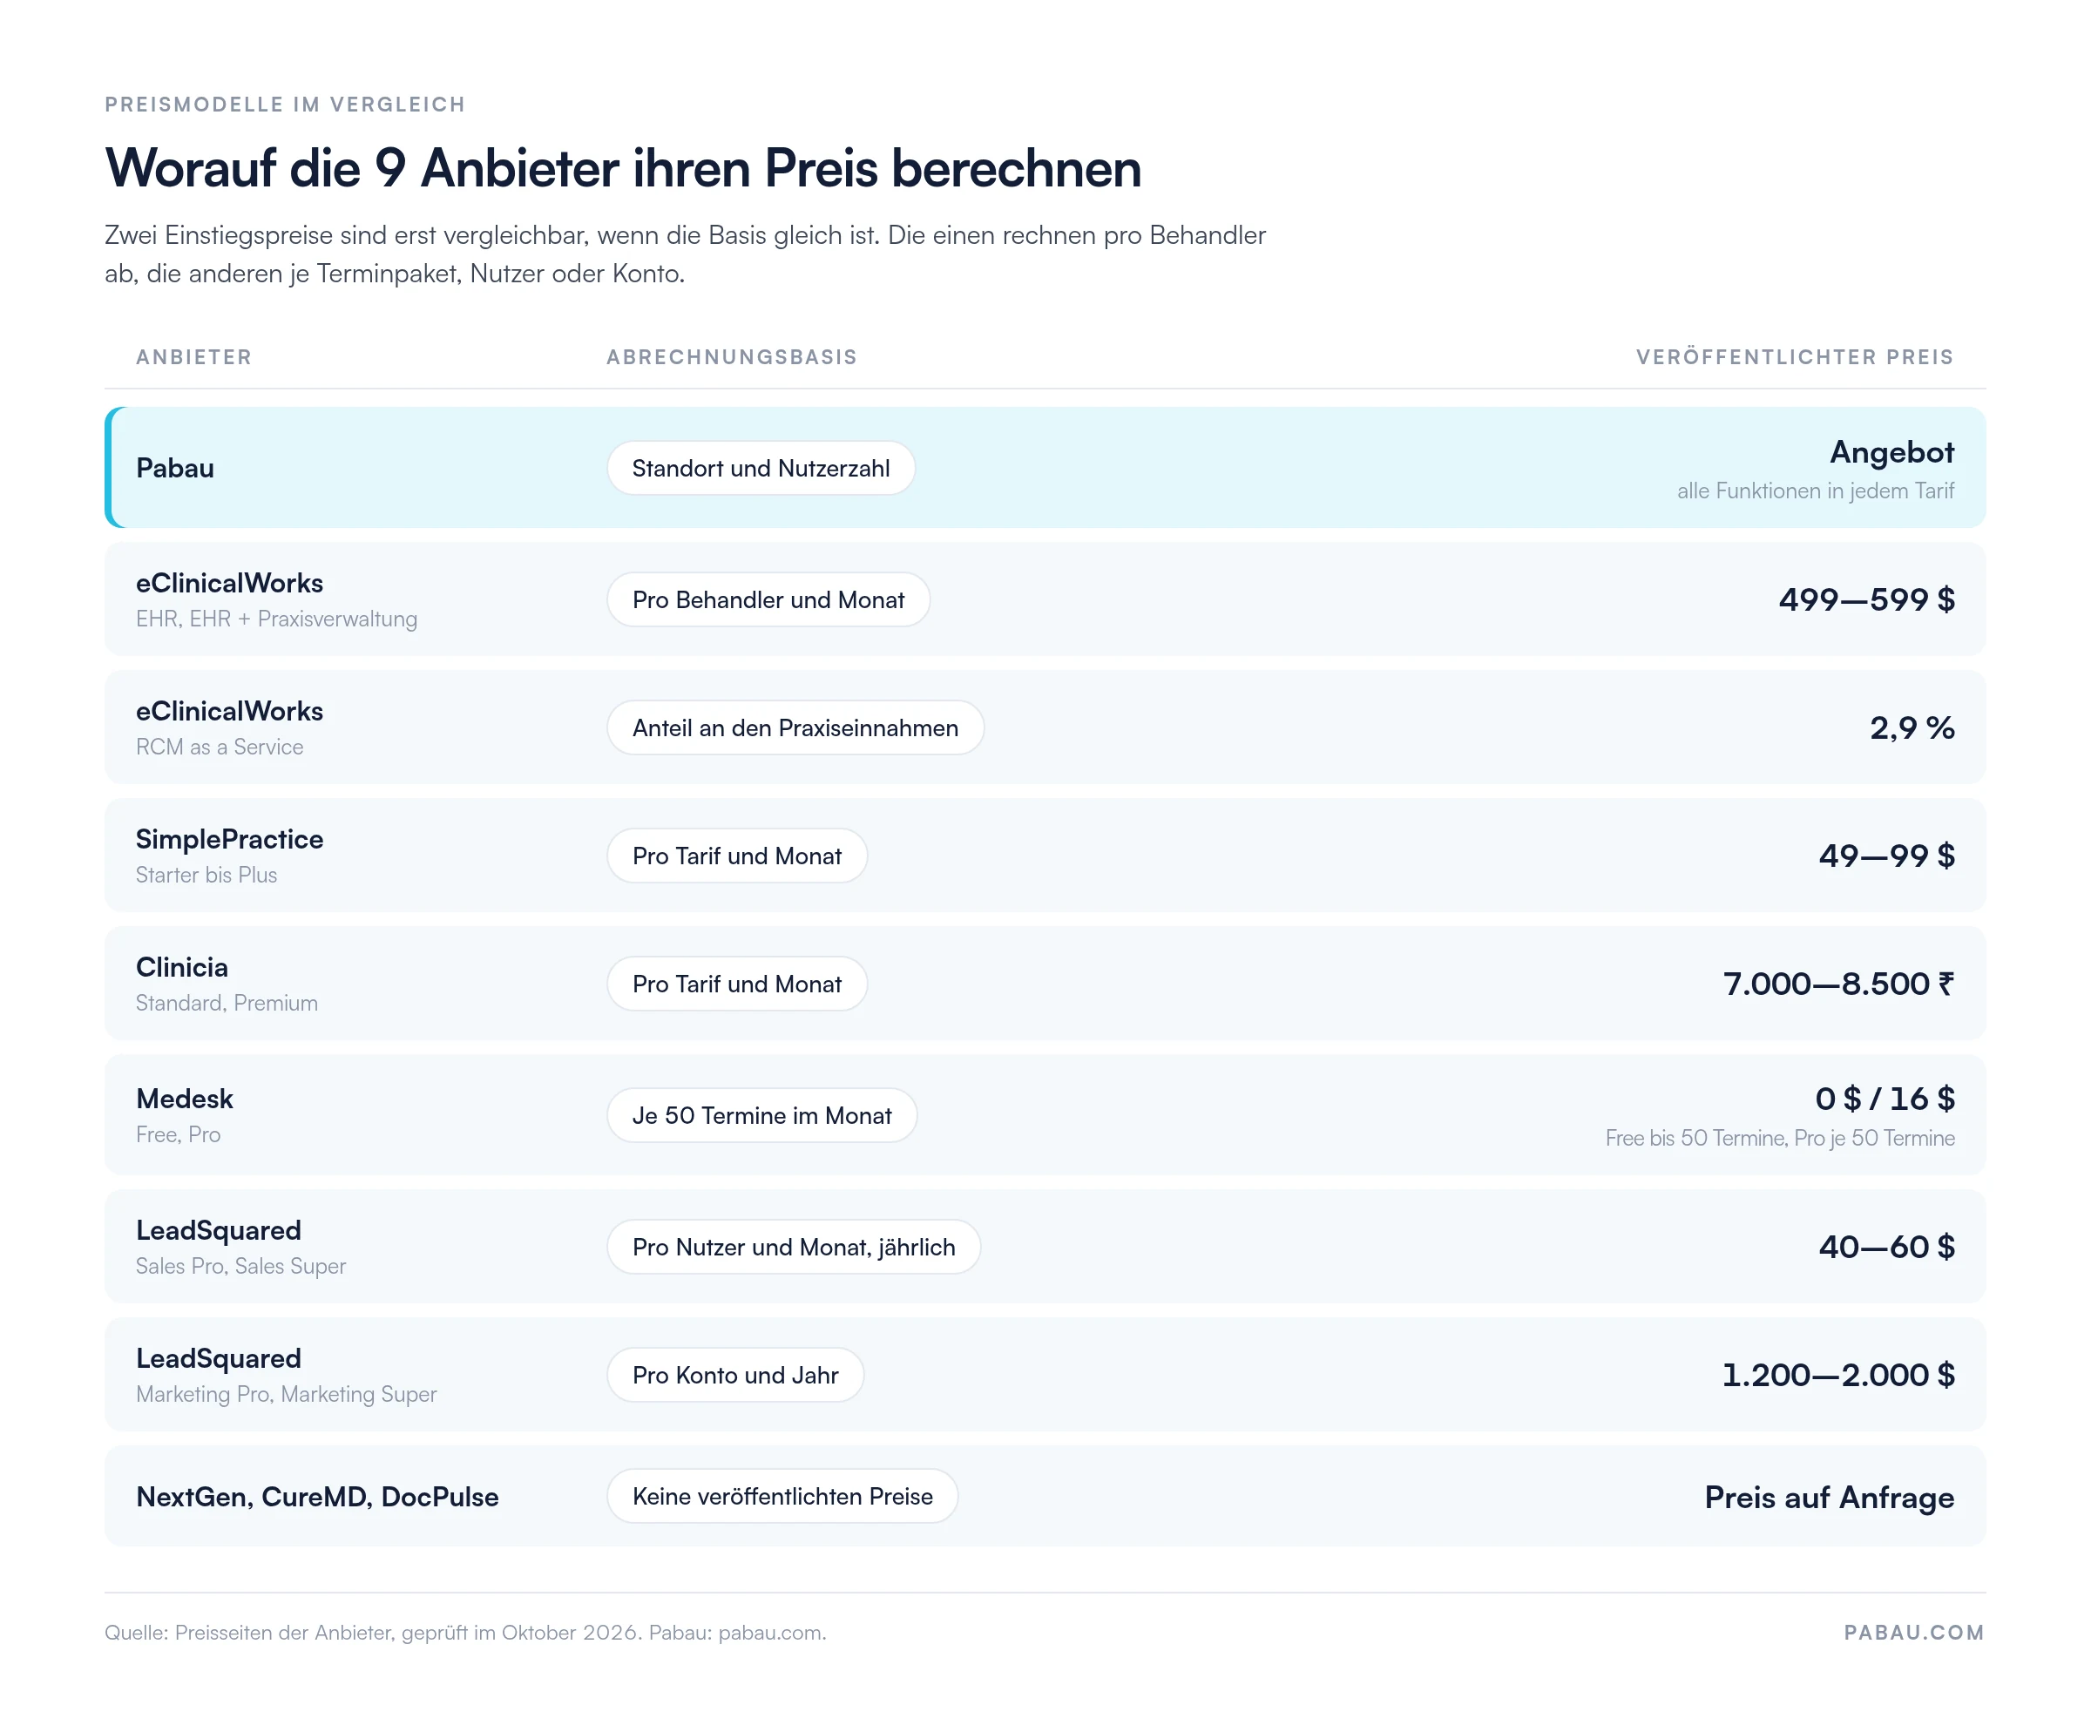The height and width of the screenshot is (1732, 2091).
Task: Click the 'Pro Konto und Jahr' pill
Action: [x=734, y=1375]
